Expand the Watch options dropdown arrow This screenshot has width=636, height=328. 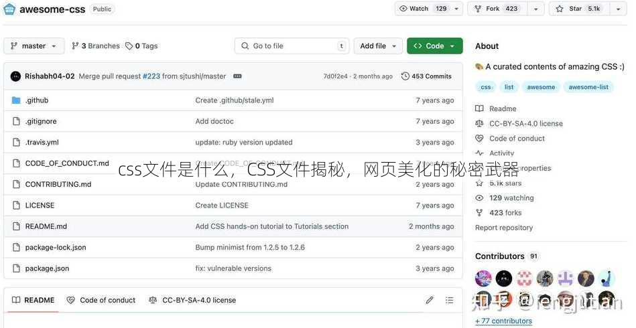tap(456, 9)
